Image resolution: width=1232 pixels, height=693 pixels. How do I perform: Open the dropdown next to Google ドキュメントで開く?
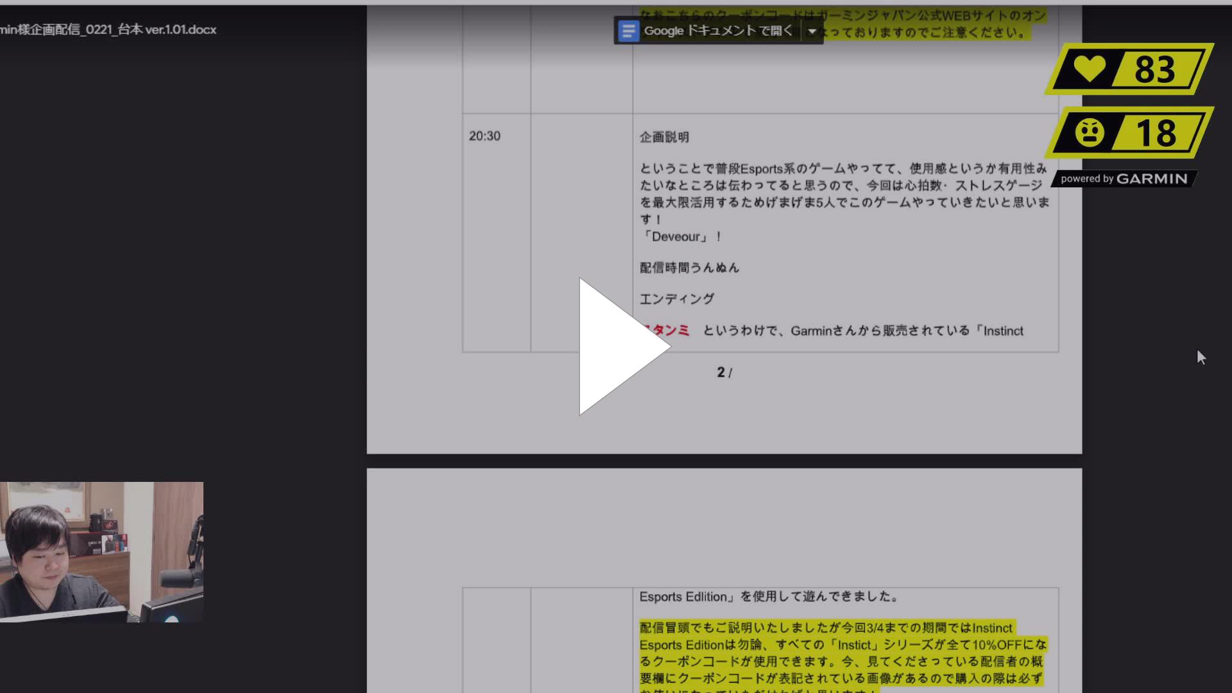[812, 31]
